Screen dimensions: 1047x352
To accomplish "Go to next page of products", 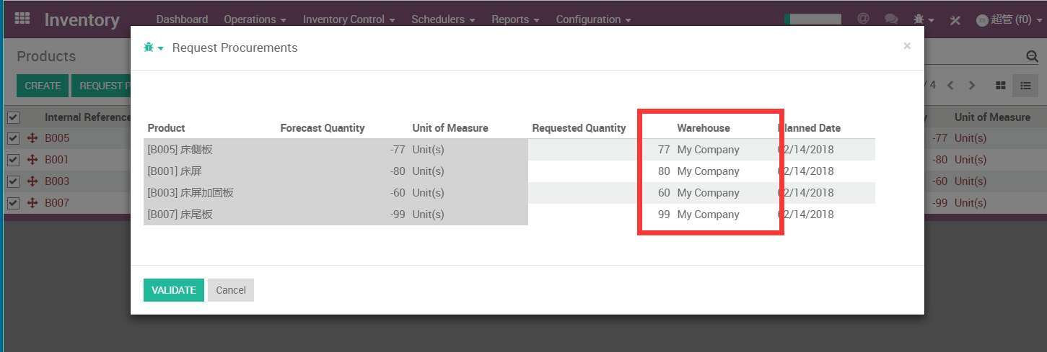I will coord(972,86).
